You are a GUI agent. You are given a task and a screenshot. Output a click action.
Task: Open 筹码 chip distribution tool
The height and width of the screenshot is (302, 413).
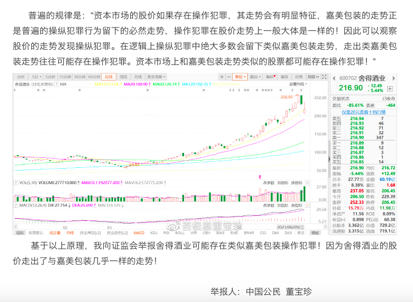pos(271,77)
